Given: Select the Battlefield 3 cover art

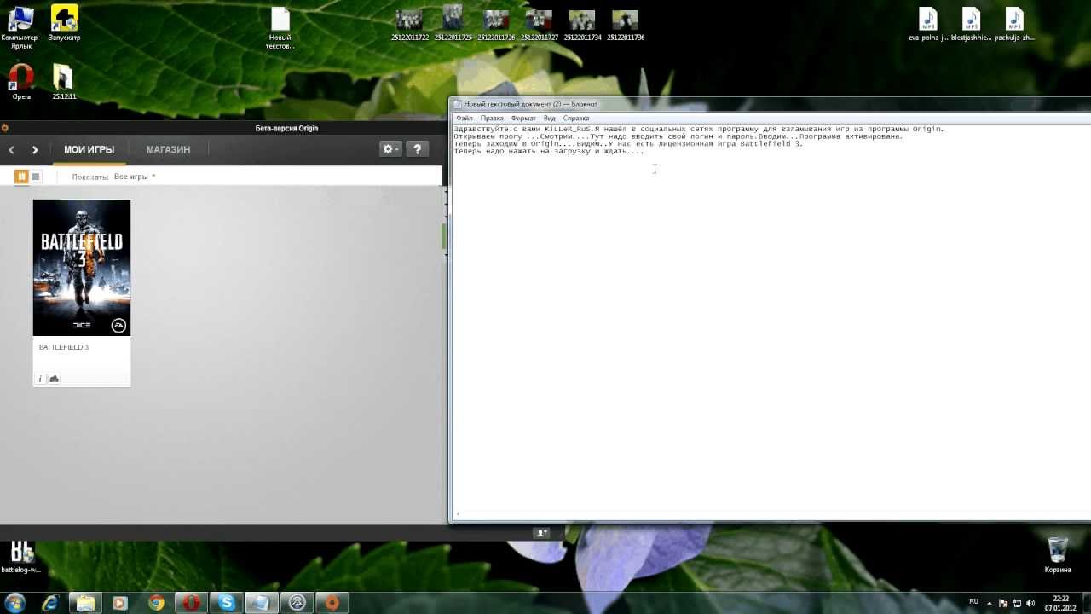Looking at the screenshot, I should [x=82, y=268].
